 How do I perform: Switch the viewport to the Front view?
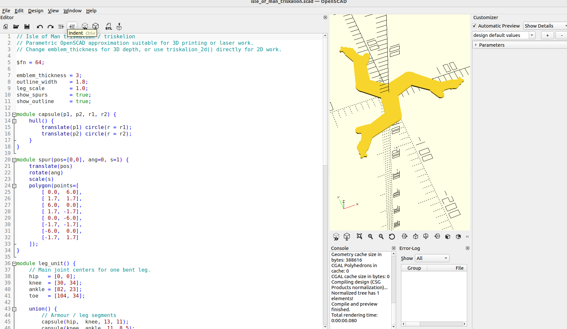click(448, 237)
